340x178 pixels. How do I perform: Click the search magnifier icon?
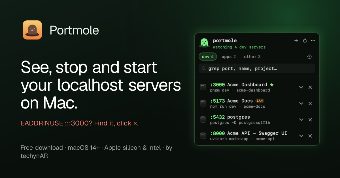coord(204,68)
